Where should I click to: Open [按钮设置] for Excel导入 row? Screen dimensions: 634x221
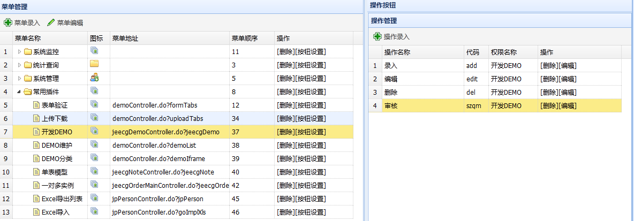click(311, 212)
